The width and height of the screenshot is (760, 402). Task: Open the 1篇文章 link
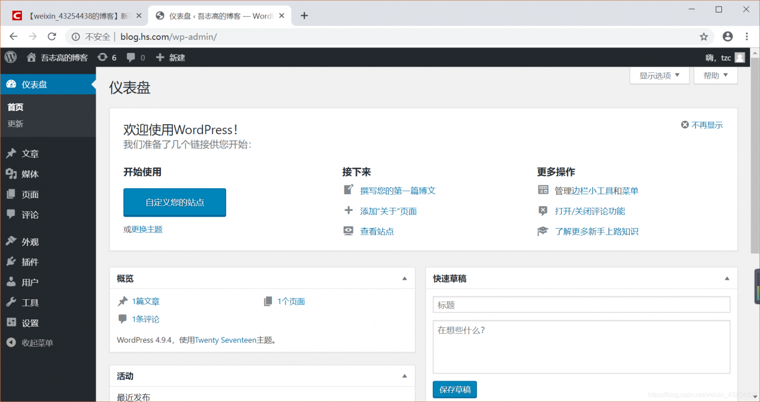[145, 302]
